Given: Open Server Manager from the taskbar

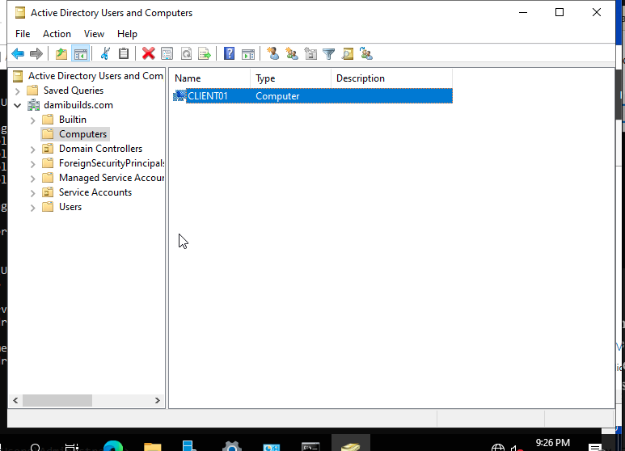Looking at the screenshot, I should point(190,445).
